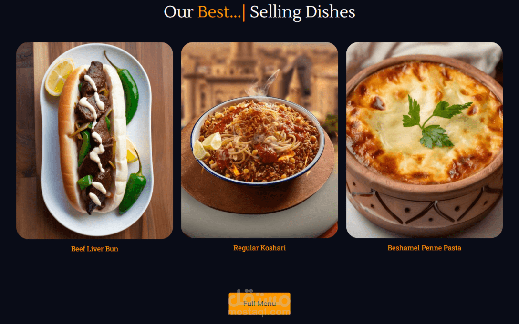This screenshot has width=519, height=324.
Task: Click the orange typing cursor in the heading
Action: [x=244, y=12]
